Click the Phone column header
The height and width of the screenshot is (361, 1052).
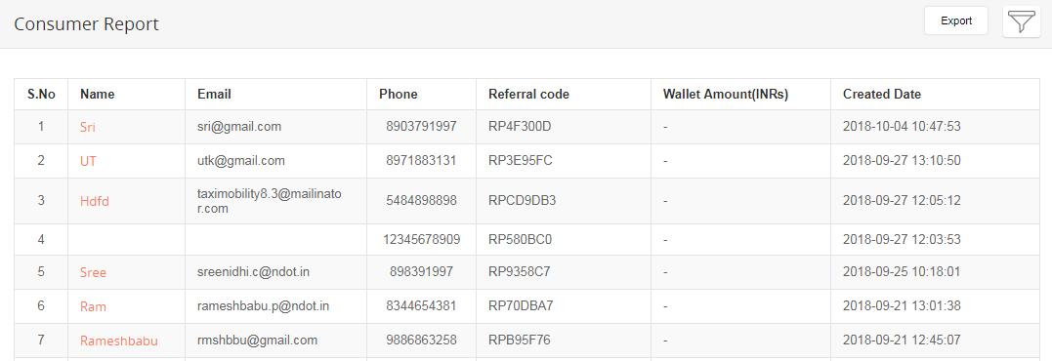click(x=398, y=95)
